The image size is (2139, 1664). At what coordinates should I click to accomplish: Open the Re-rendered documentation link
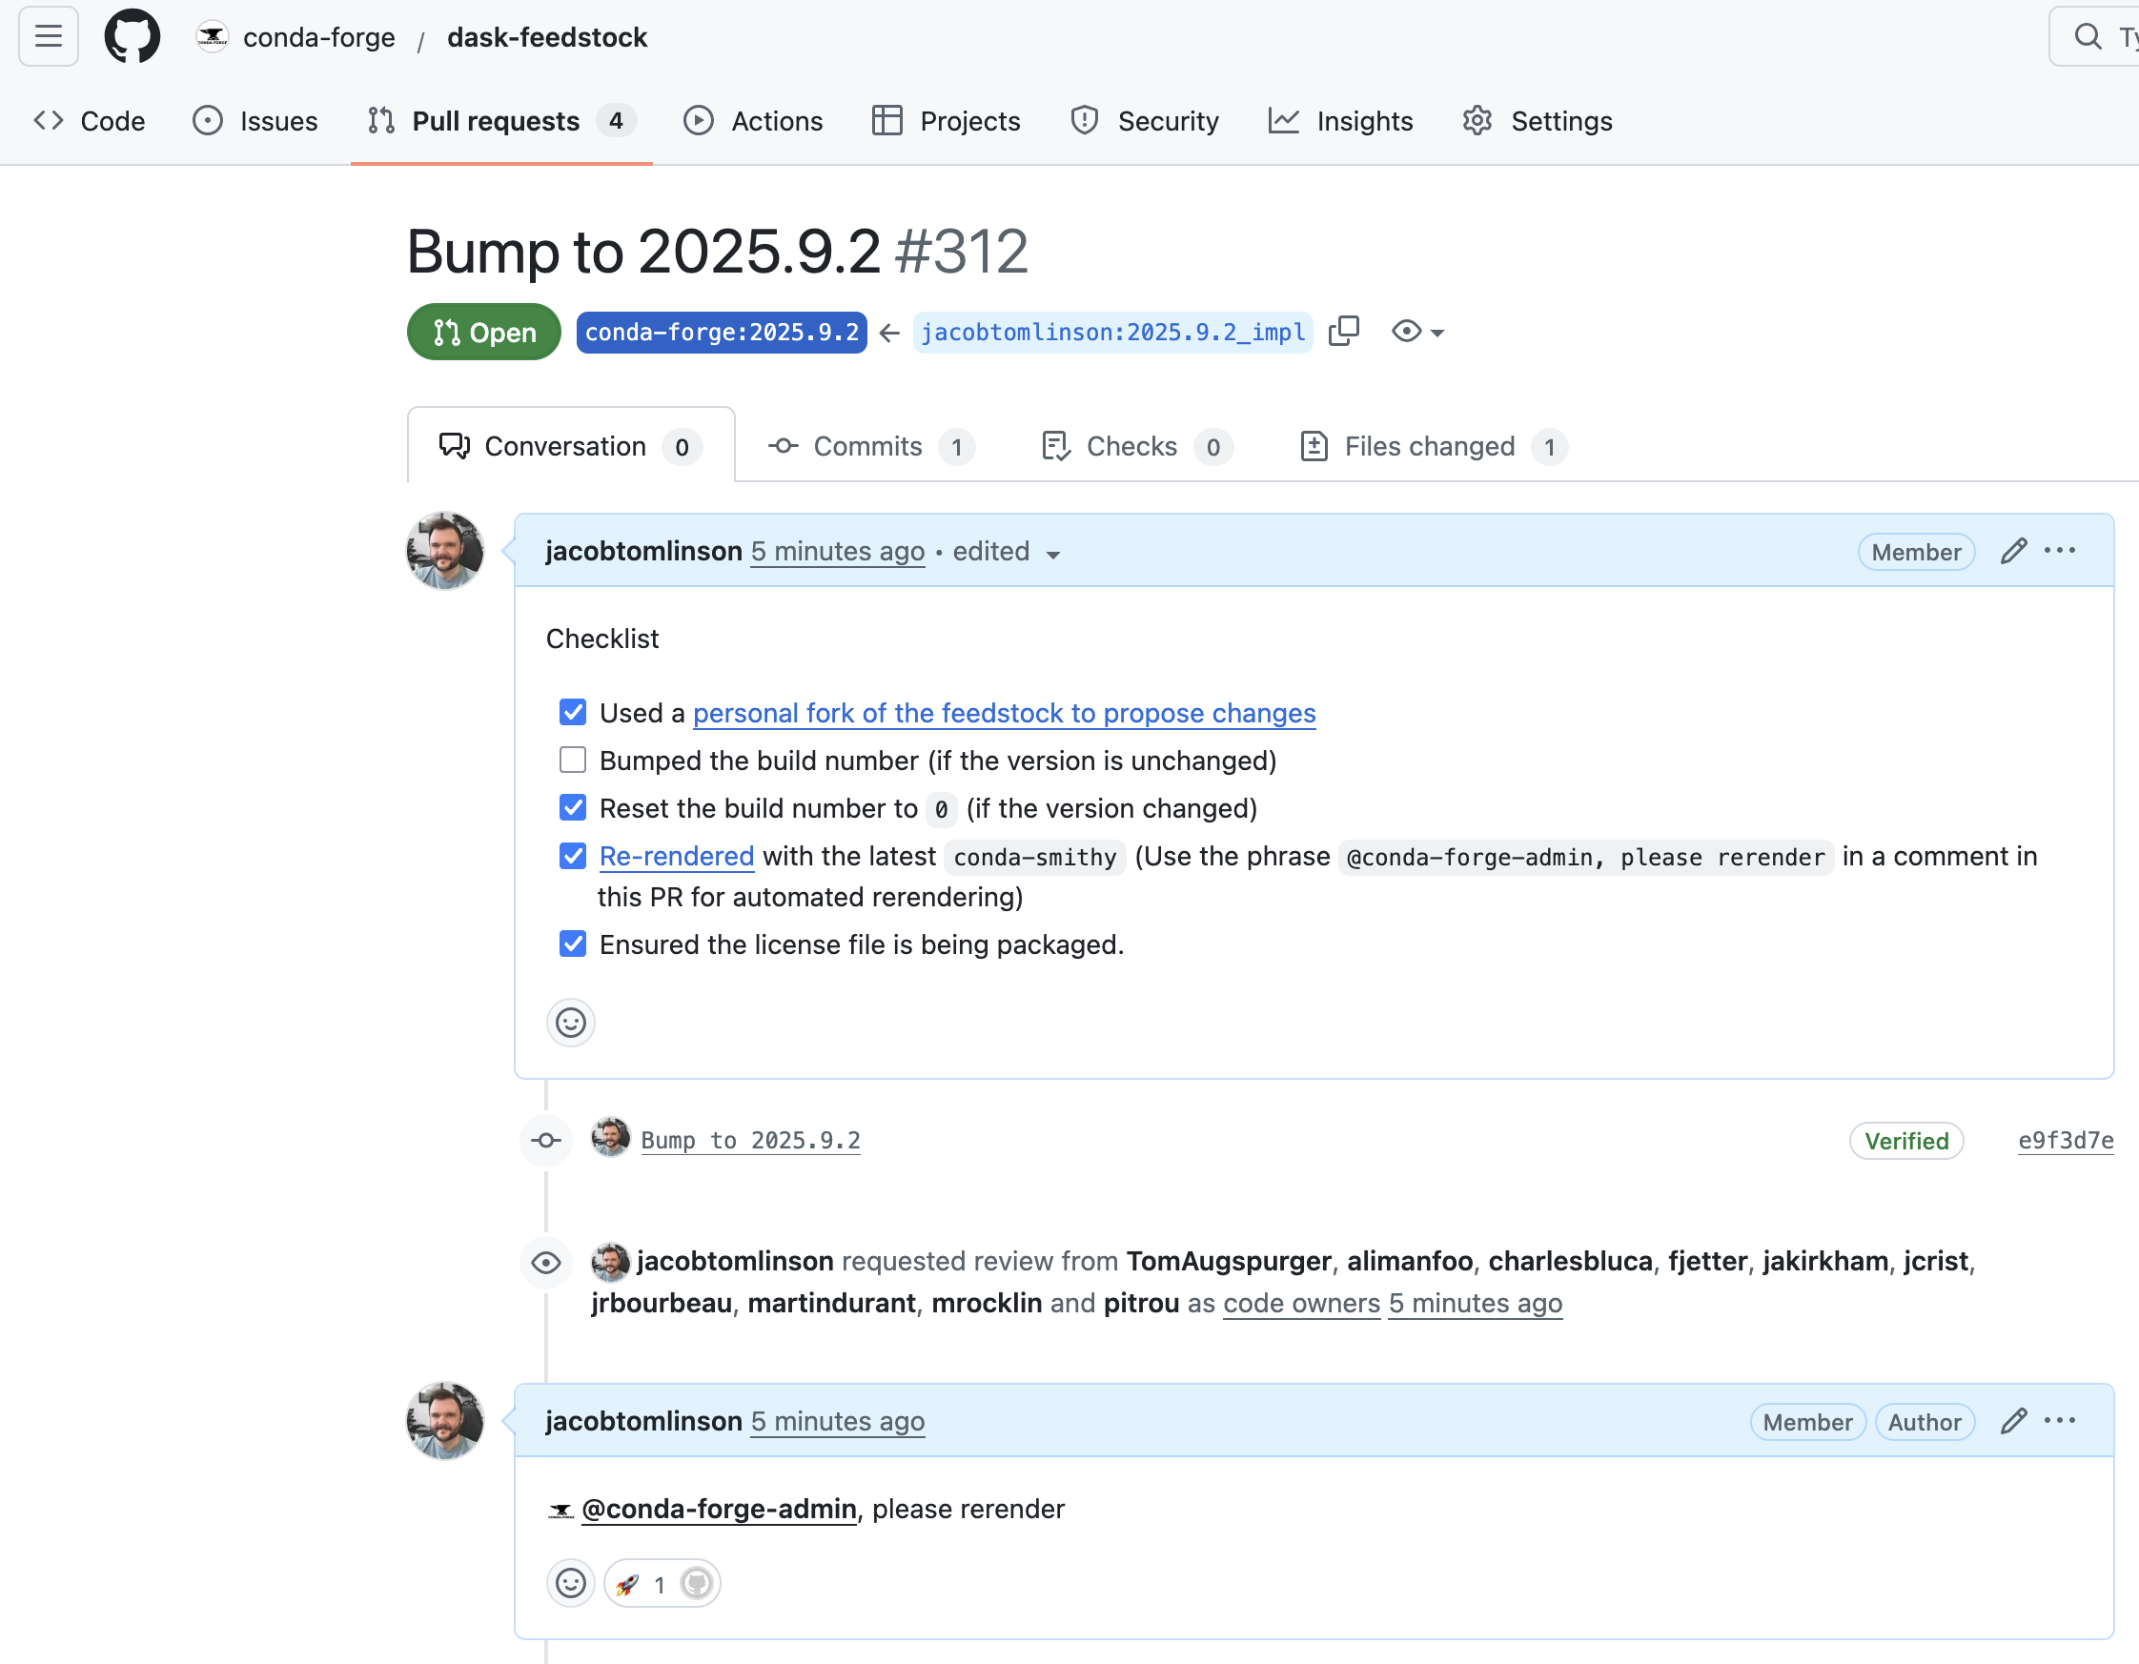pos(676,855)
